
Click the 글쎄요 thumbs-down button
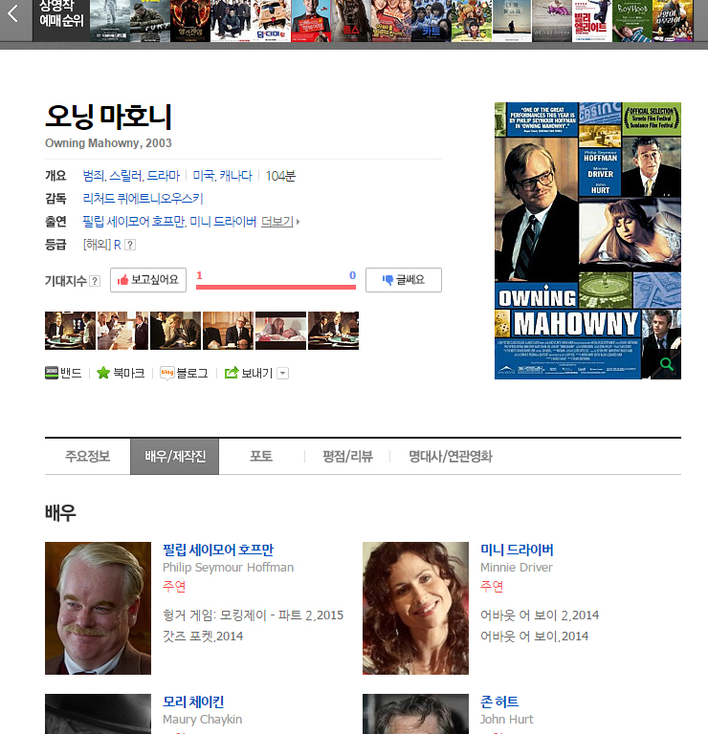tap(403, 280)
